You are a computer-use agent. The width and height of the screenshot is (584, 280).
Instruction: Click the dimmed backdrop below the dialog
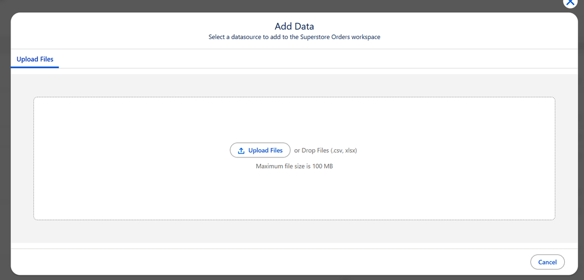pos(292,278)
